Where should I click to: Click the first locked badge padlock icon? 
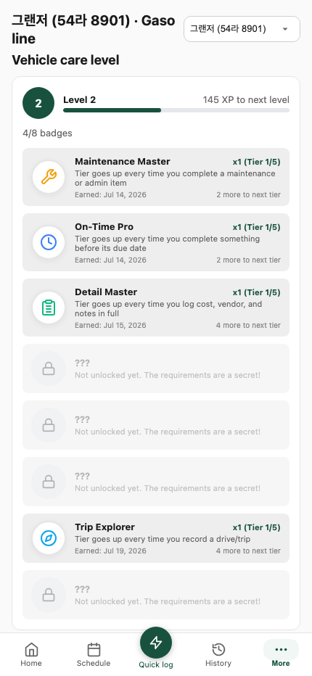pos(49,368)
